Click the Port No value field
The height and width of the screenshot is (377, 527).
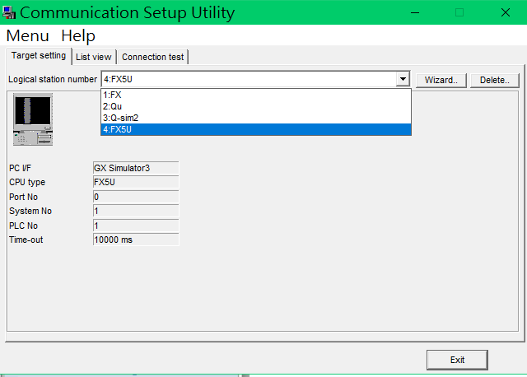[135, 197]
